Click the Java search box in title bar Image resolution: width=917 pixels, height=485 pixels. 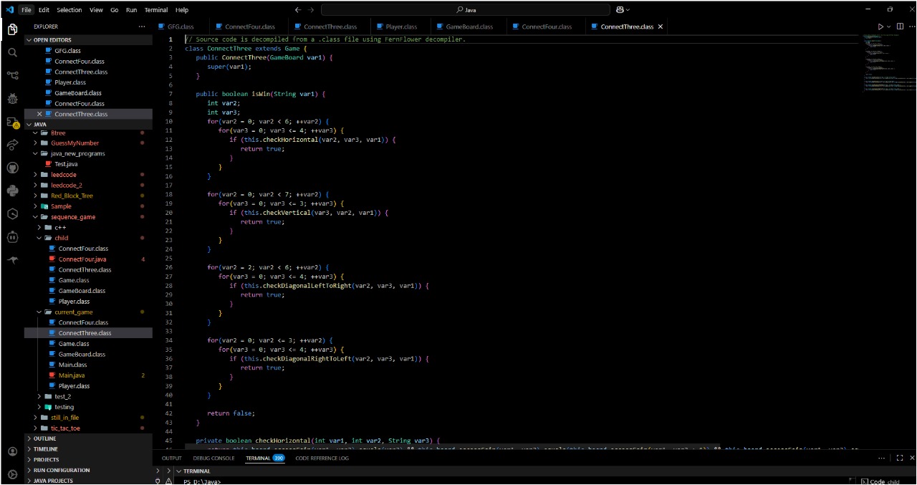click(x=466, y=10)
